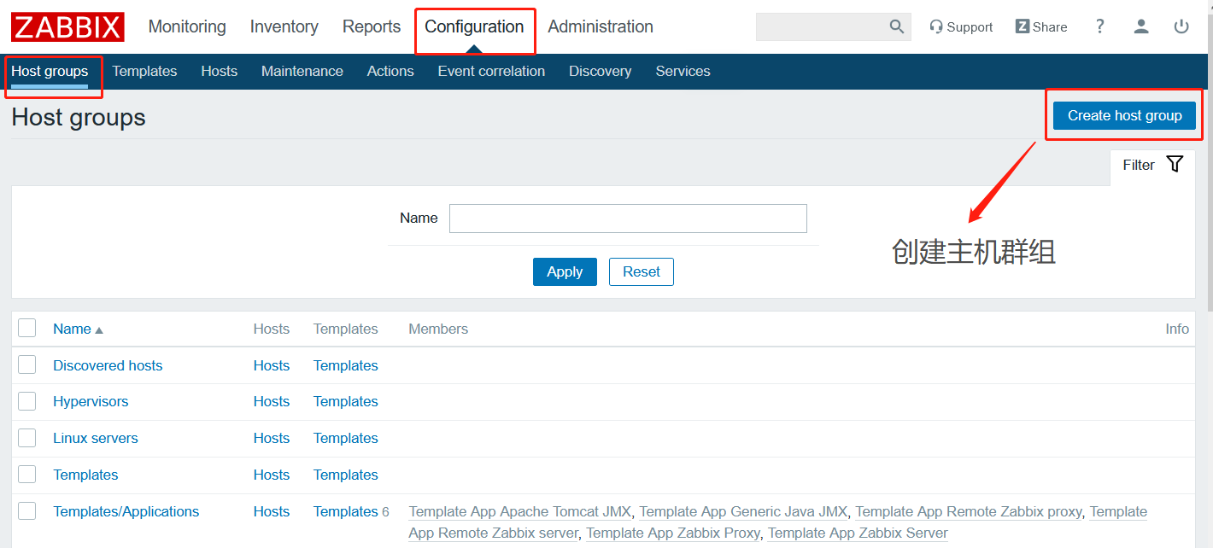Click the Create host group button
This screenshot has height=548, width=1213.
[1122, 115]
